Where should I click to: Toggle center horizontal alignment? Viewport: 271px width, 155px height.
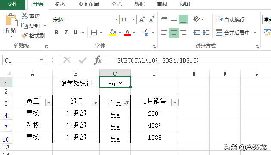[x=174, y=33]
